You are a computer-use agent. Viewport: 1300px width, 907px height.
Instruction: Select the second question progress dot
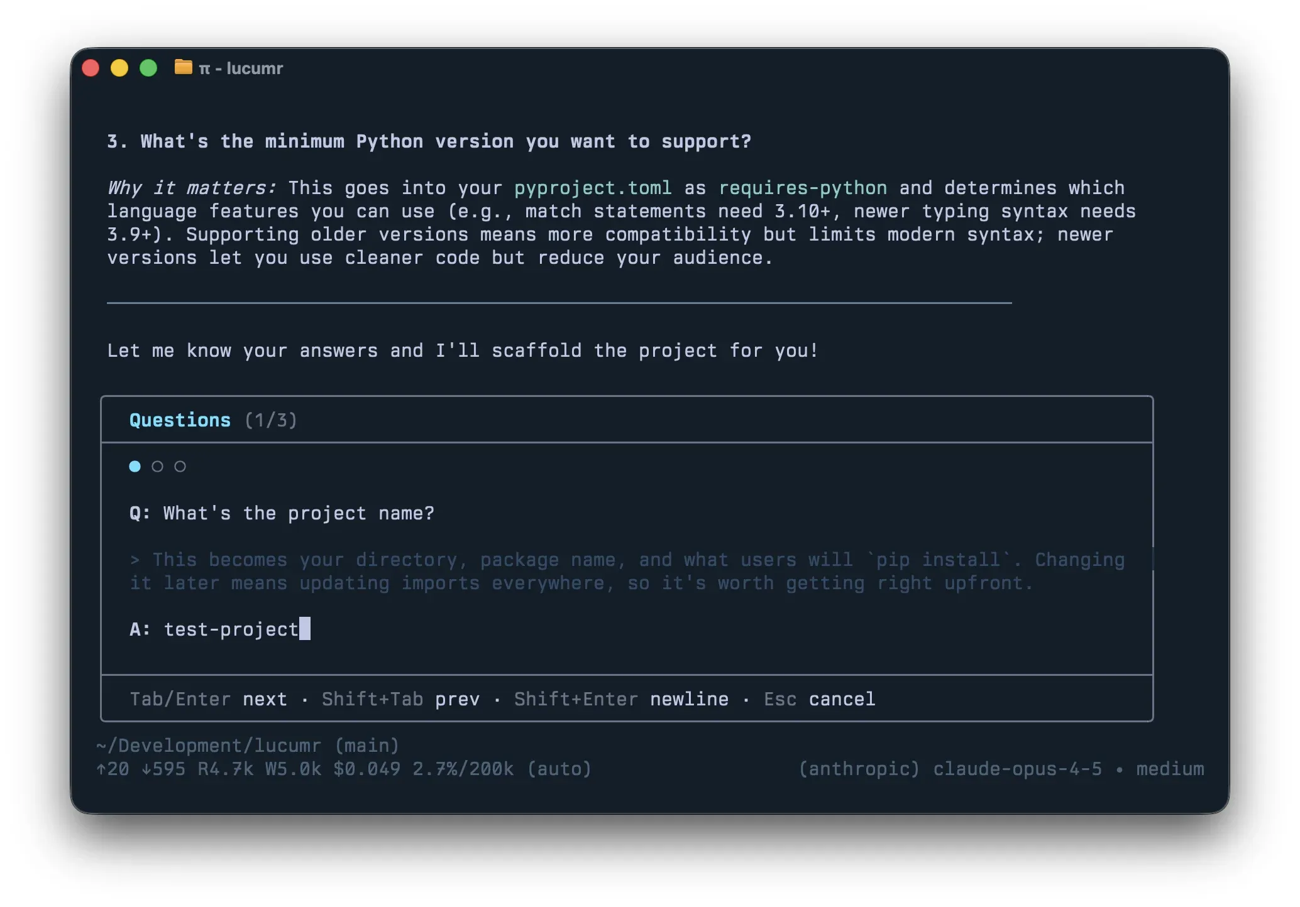(157, 466)
